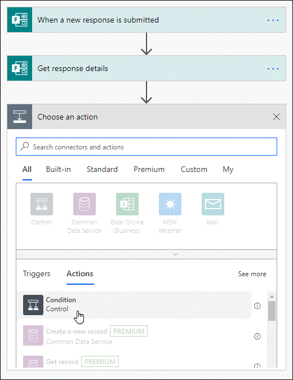The height and width of the screenshot is (380, 293).
Task: Select the Condition Control action
Action: 134,305
